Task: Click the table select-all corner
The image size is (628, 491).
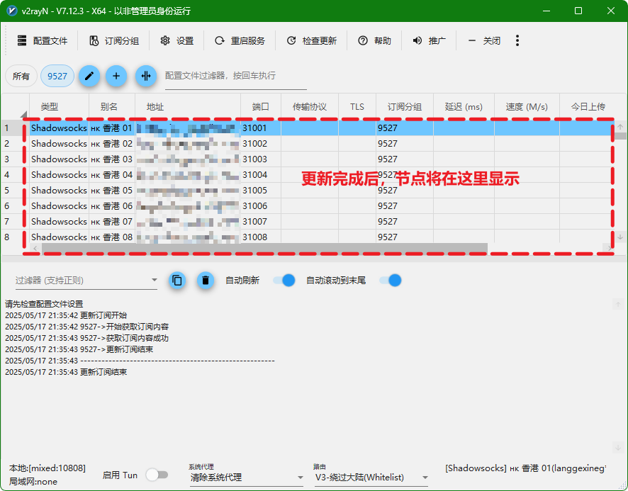Action: pos(16,106)
